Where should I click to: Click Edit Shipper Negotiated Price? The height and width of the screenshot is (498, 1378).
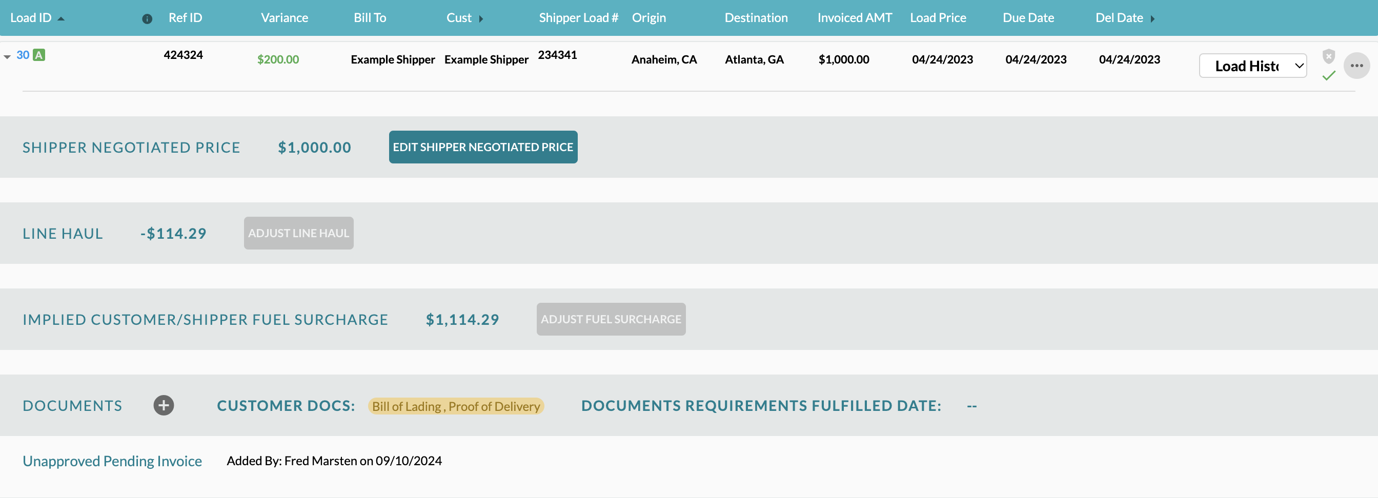482,147
